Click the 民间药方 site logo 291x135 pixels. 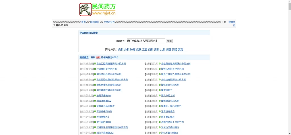97,9
